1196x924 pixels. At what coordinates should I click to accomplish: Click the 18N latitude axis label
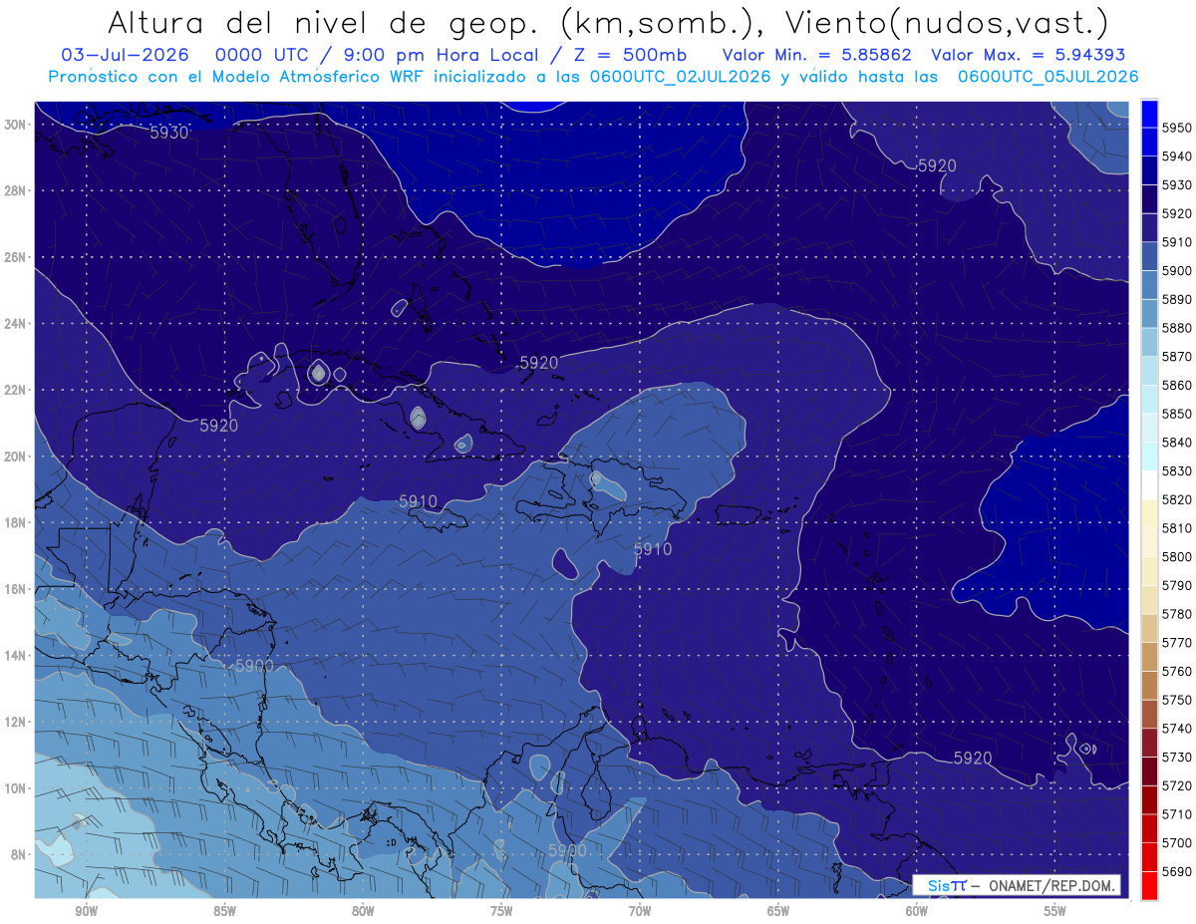pyautogui.click(x=15, y=523)
